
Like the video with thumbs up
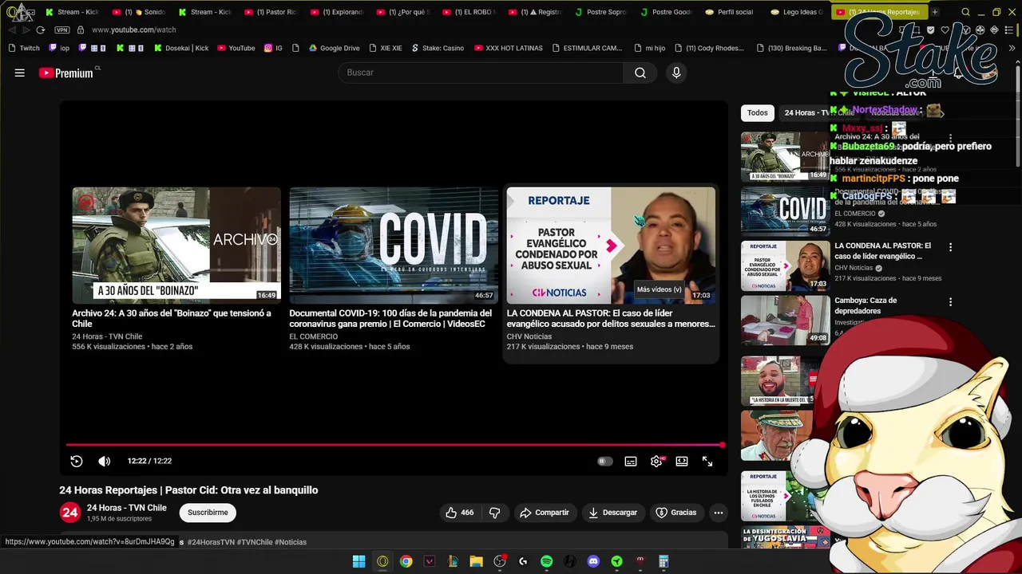pyautogui.click(x=459, y=513)
